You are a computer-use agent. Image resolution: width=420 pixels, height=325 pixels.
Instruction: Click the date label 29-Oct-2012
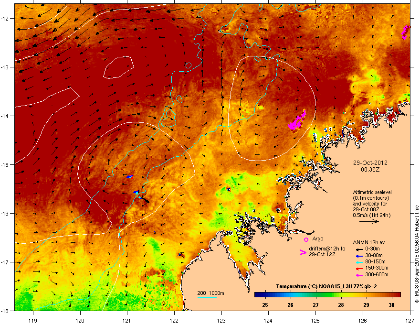[x=370, y=163]
